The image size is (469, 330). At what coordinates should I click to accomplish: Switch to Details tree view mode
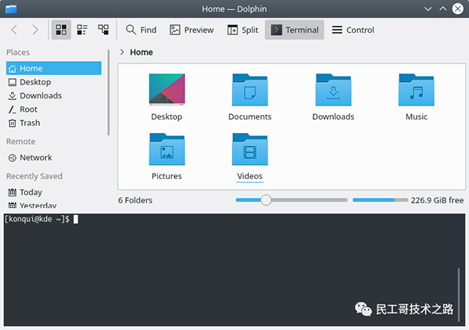point(103,30)
